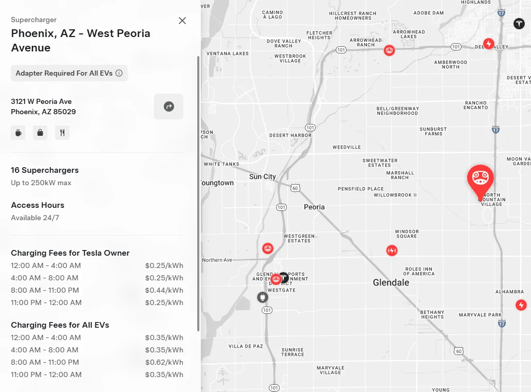Click the Access Hours heading
Image resolution: width=531 pixels, height=392 pixels.
[x=38, y=205]
